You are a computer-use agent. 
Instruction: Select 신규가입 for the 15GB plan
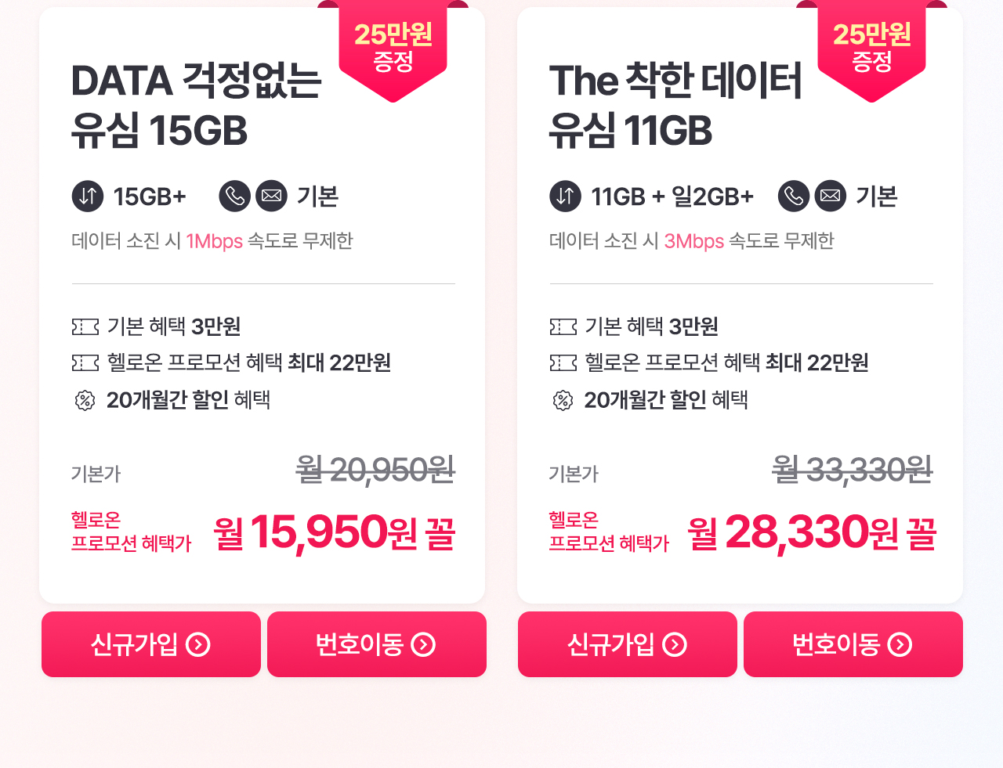(151, 644)
